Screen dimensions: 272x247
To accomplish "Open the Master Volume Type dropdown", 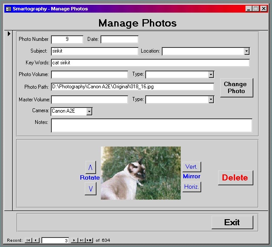I will click(211, 100).
